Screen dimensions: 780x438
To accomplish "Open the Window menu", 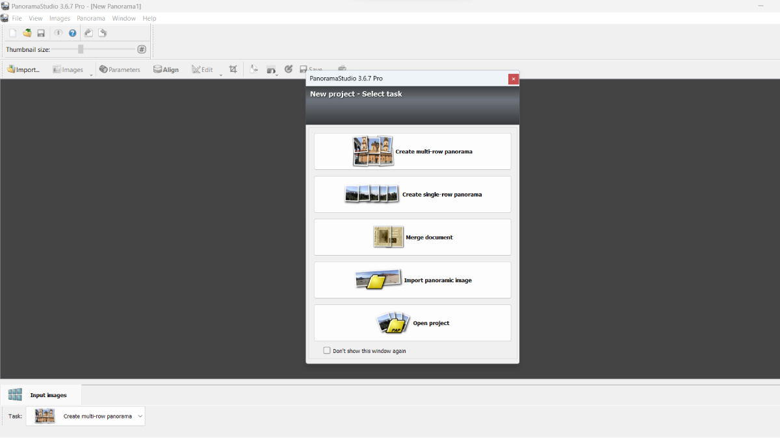I will 123,19.
